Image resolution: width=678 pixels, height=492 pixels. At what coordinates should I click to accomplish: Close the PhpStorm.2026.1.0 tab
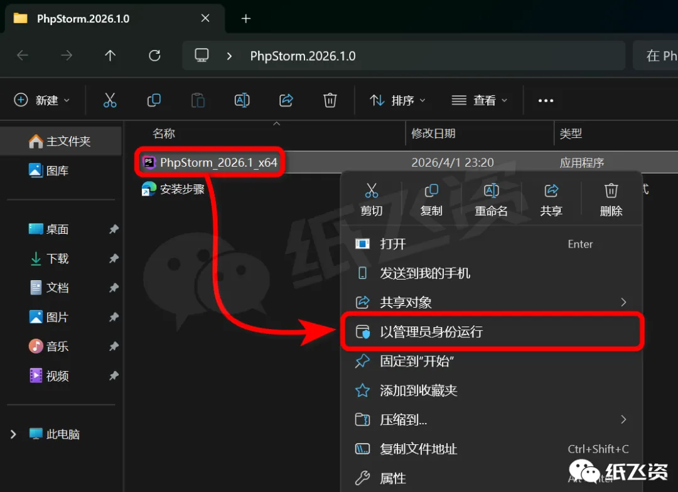(x=205, y=18)
